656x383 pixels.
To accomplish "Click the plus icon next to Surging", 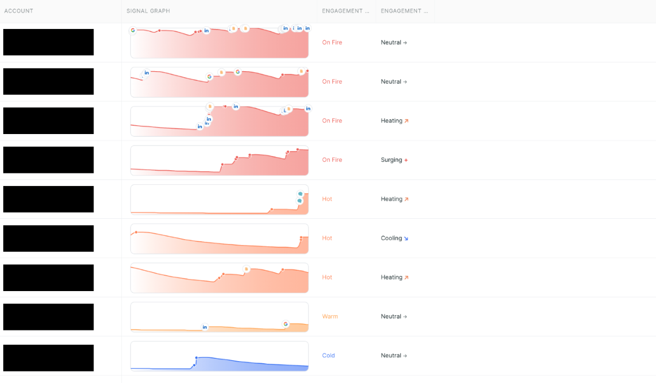I will tap(406, 160).
